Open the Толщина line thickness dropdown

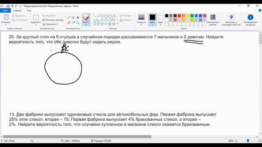(x=141, y=20)
